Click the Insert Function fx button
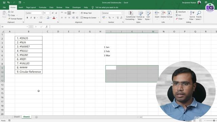Image resolution: width=217 pixels, height=122 pixels. click(47, 27)
